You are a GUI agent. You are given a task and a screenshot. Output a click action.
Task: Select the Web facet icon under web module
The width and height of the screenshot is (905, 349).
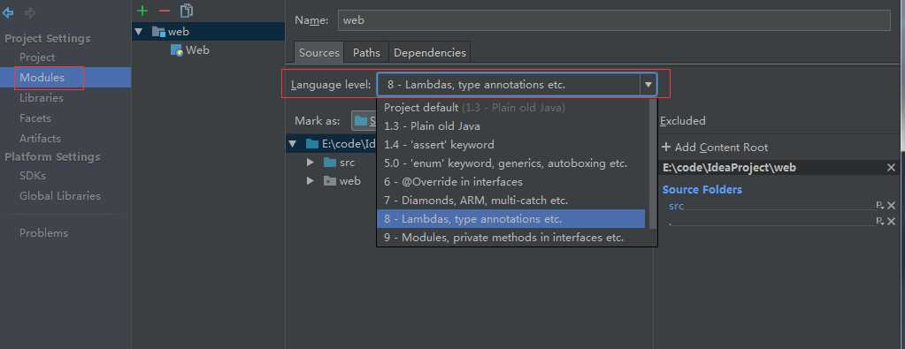click(x=177, y=50)
